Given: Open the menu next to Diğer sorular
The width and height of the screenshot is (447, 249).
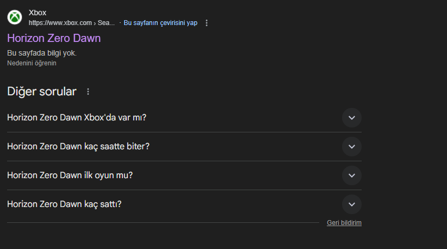Looking at the screenshot, I should point(88,92).
